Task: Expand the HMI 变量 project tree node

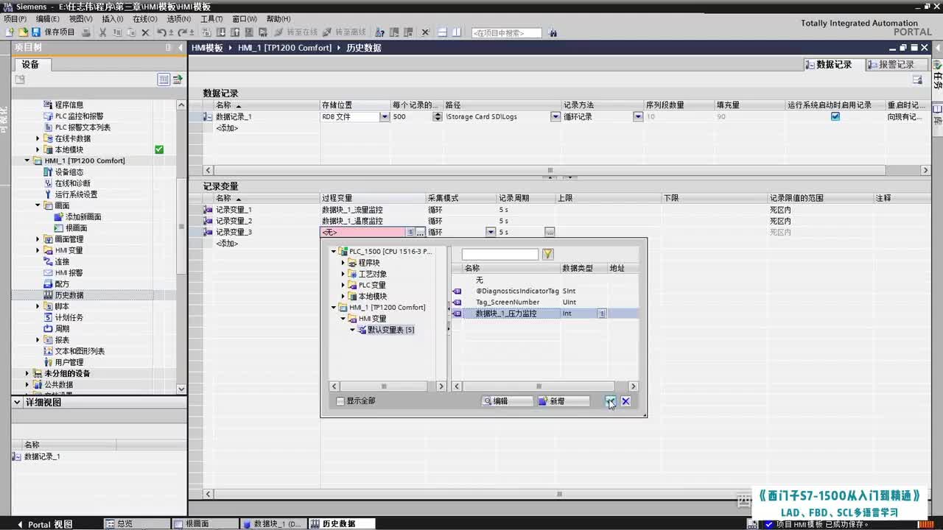Action: (x=38, y=250)
